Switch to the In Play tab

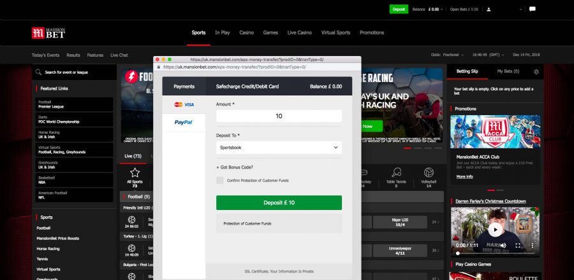point(222,32)
